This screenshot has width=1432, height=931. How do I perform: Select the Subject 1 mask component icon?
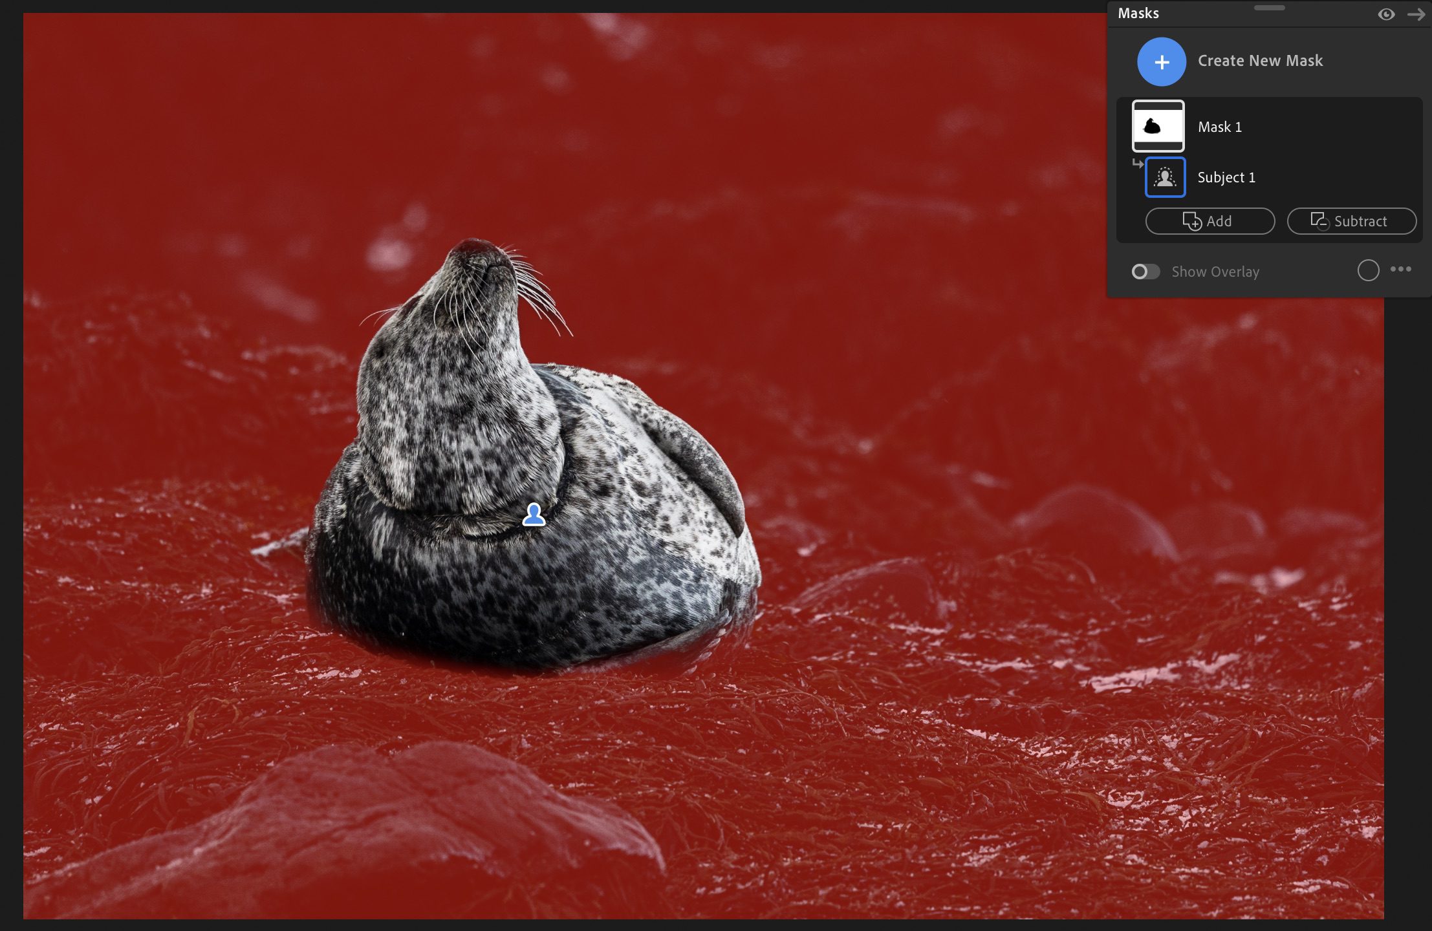coord(1165,177)
